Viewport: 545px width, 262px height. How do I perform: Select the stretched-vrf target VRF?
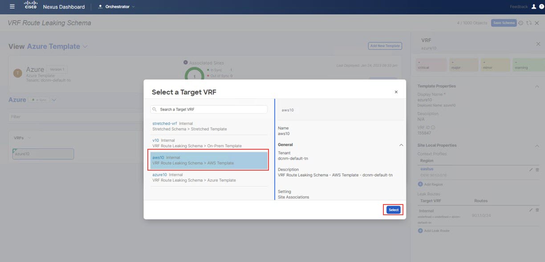pyautogui.click(x=209, y=126)
